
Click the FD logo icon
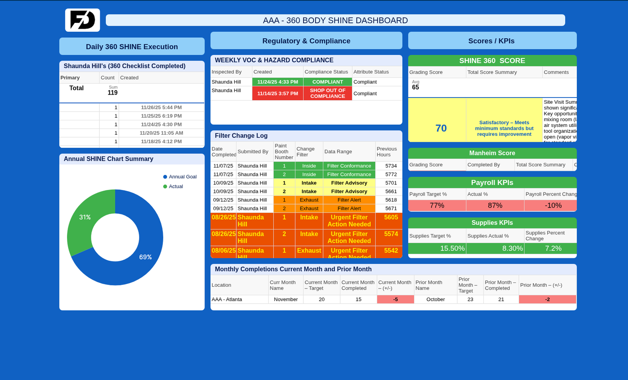[x=83, y=20]
